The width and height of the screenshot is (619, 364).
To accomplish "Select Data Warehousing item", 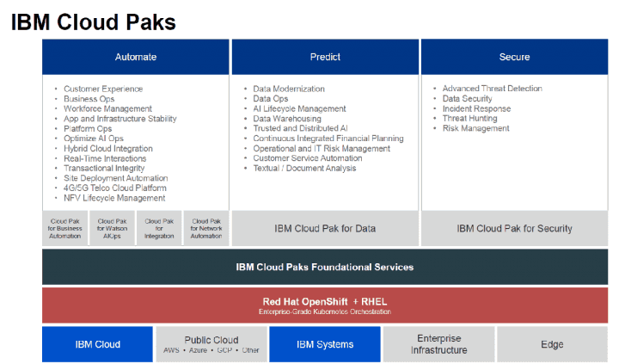I will tap(287, 119).
